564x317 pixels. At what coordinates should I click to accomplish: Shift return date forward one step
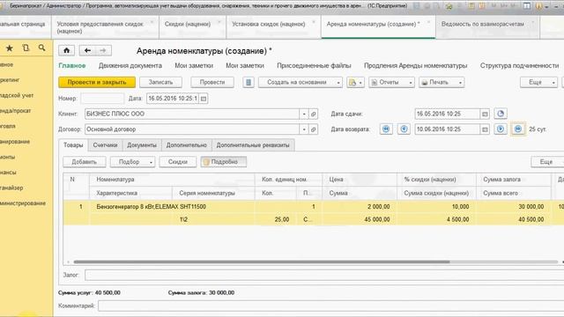pos(501,129)
